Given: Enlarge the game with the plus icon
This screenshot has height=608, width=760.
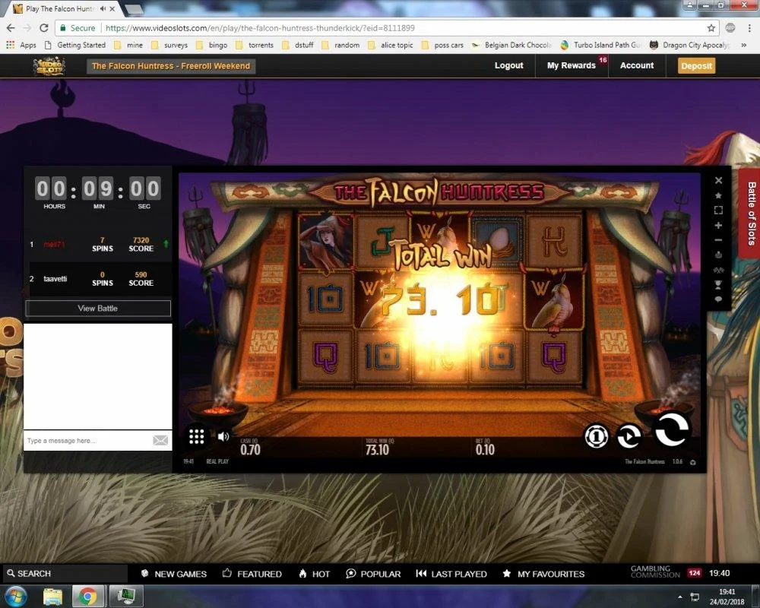Looking at the screenshot, I should click(x=718, y=226).
